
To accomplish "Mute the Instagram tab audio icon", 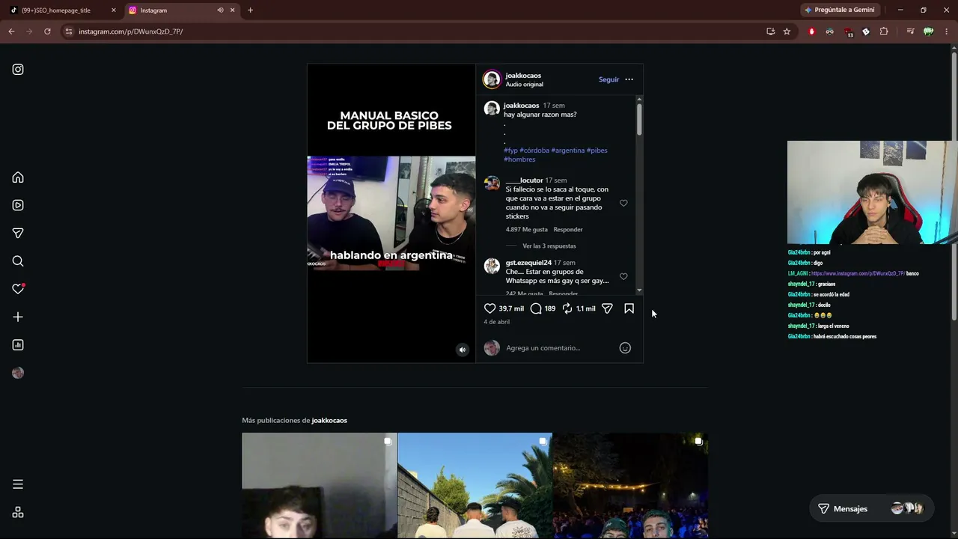I will (220, 10).
